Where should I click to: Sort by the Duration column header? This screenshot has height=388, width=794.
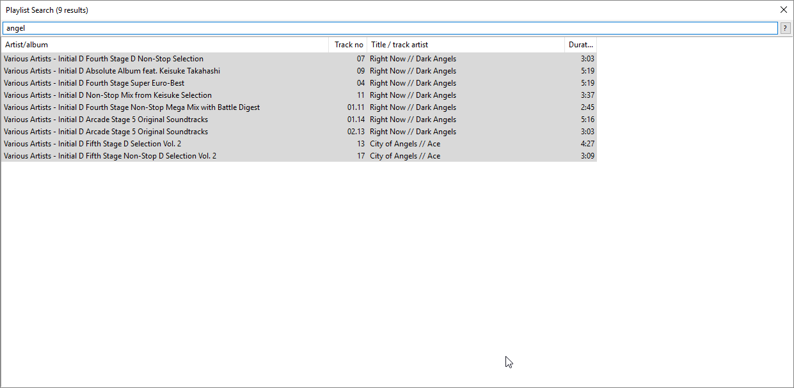pos(581,45)
